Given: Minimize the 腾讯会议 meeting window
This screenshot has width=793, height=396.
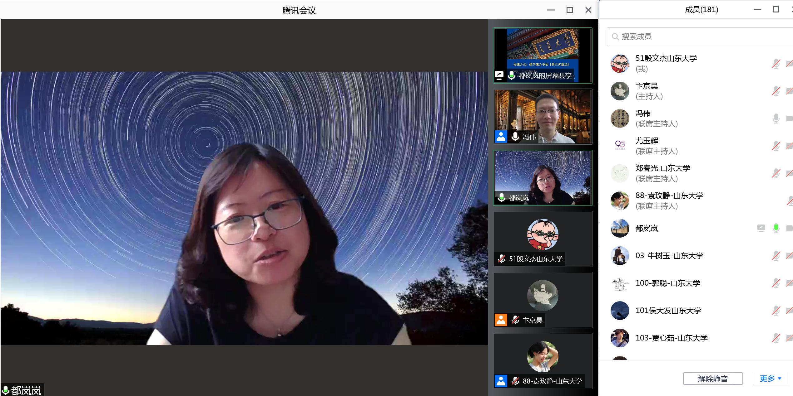Looking at the screenshot, I should click(551, 10).
